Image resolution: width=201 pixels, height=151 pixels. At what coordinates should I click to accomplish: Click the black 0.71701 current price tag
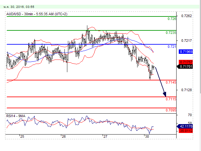[x=185, y=66]
